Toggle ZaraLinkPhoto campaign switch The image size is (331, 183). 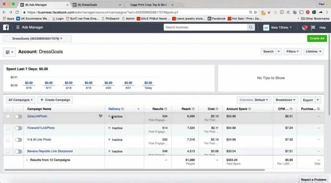(18, 117)
